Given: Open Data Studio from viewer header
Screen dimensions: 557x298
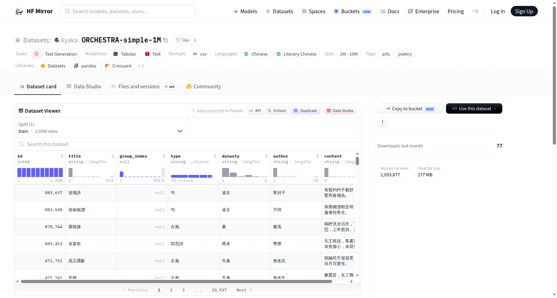Looking at the screenshot, I should tap(340, 111).
